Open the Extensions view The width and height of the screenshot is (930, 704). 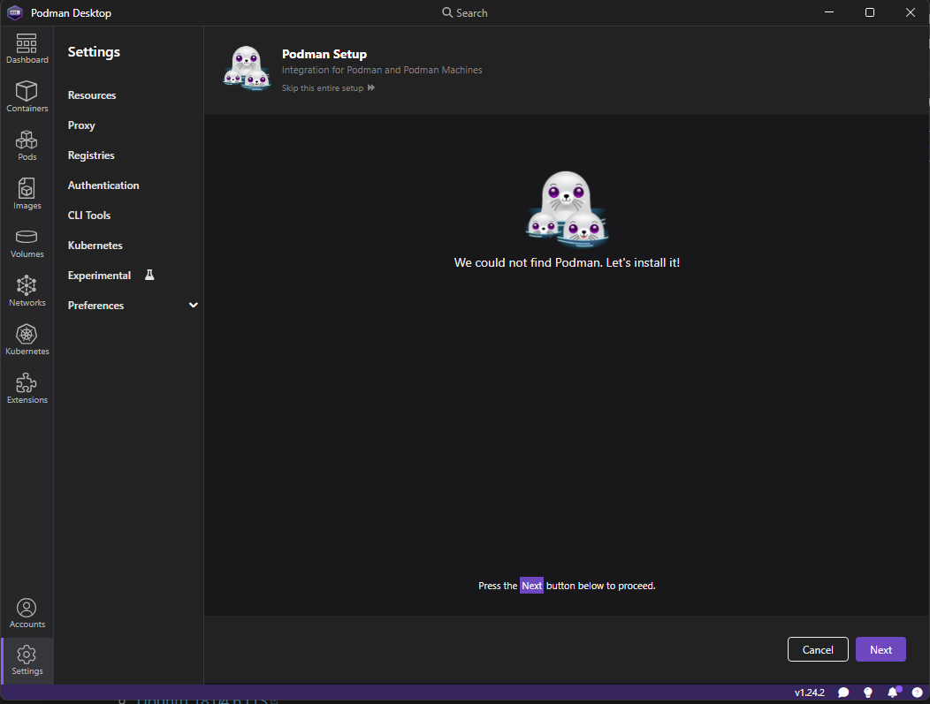click(27, 388)
